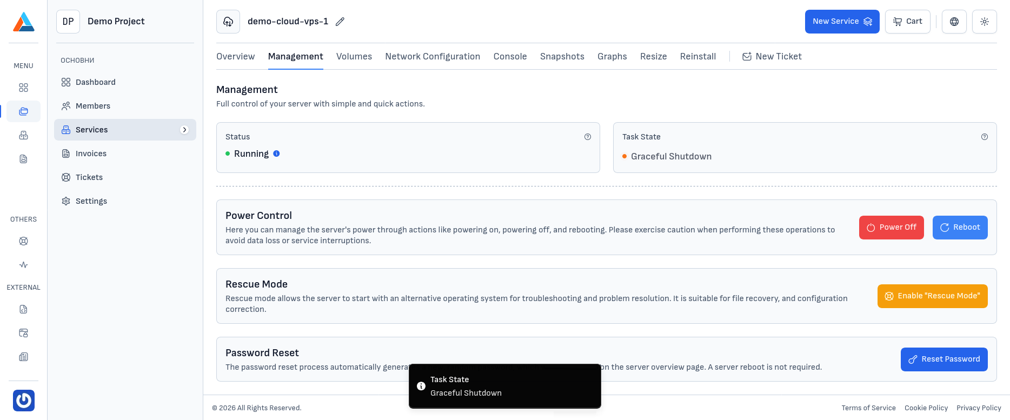
Task: Open the dashboard grid icon in left menu rail
Action: click(23, 88)
